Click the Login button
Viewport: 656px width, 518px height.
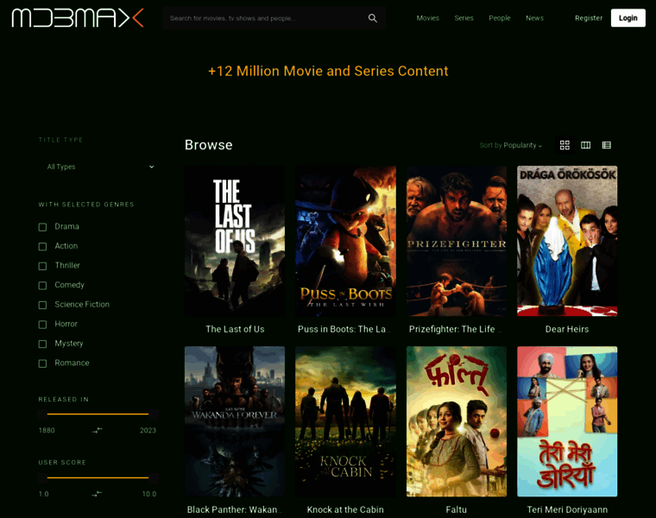(x=628, y=18)
